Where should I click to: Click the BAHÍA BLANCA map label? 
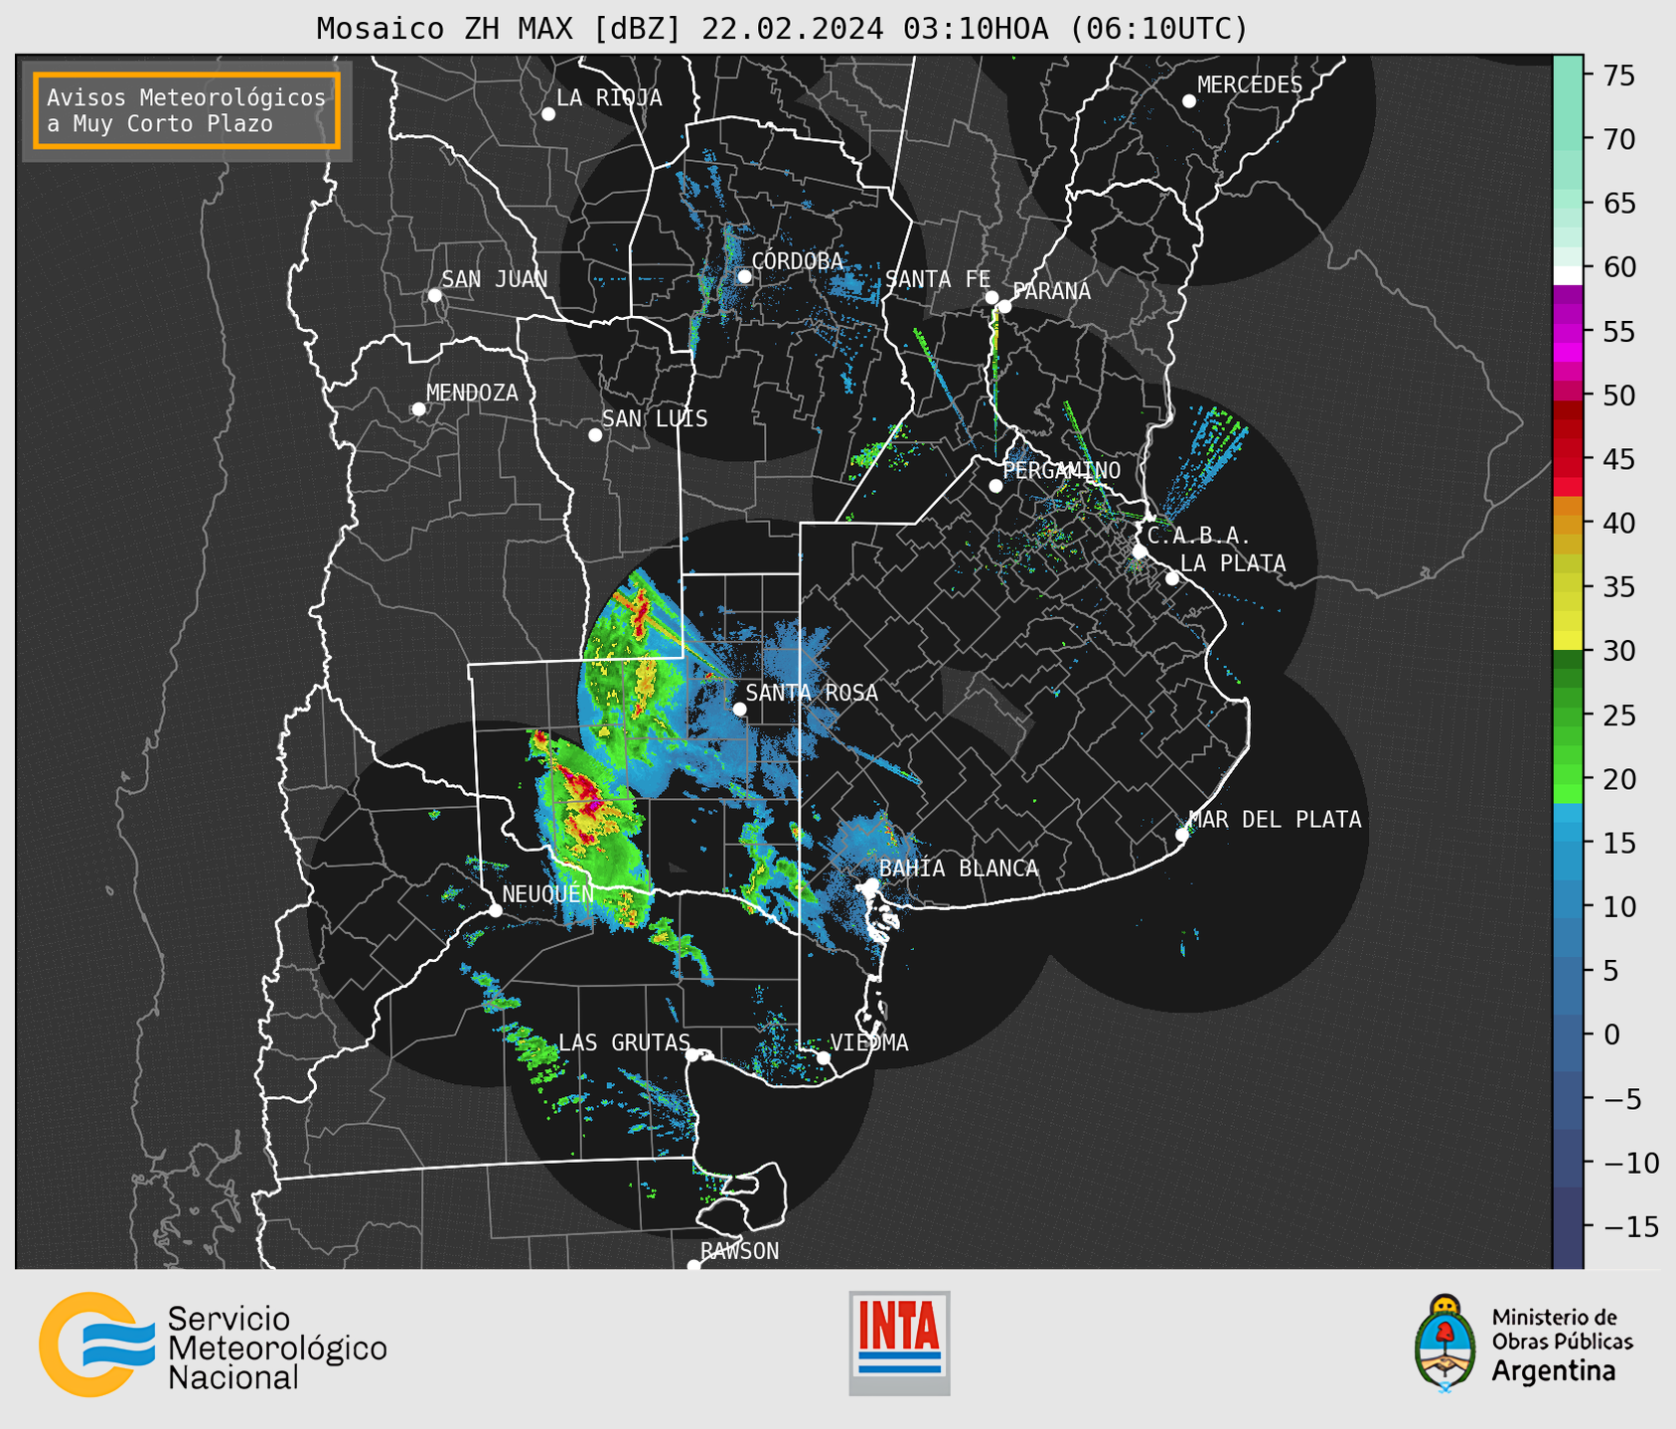(x=959, y=868)
